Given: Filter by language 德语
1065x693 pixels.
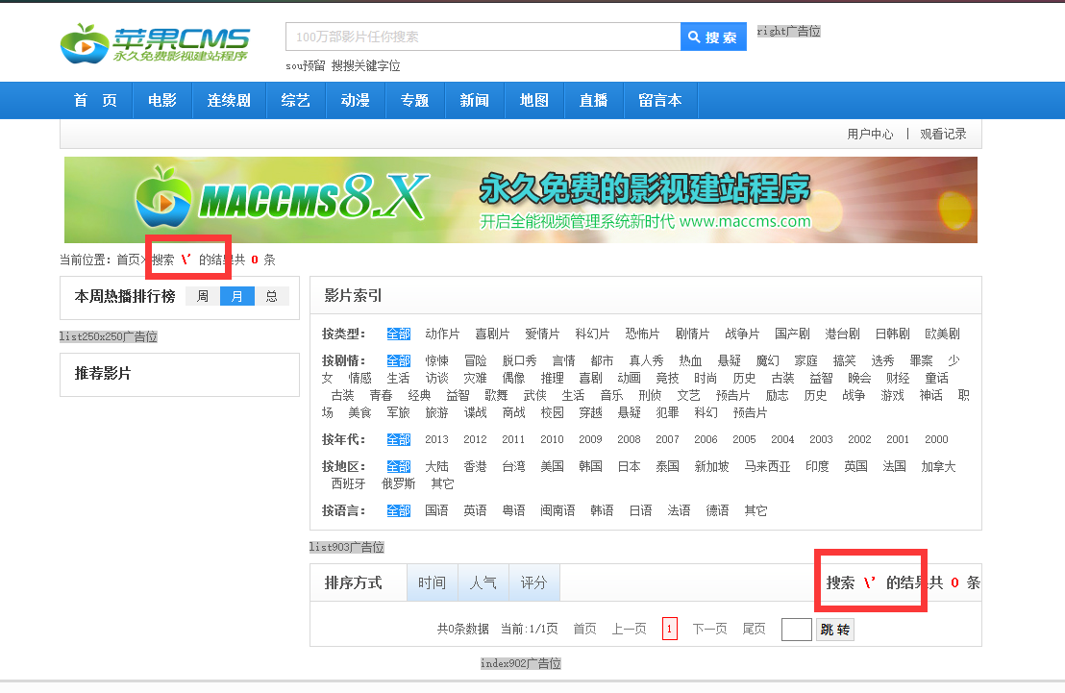Looking at the screenshot, I should tap(717, 511).
